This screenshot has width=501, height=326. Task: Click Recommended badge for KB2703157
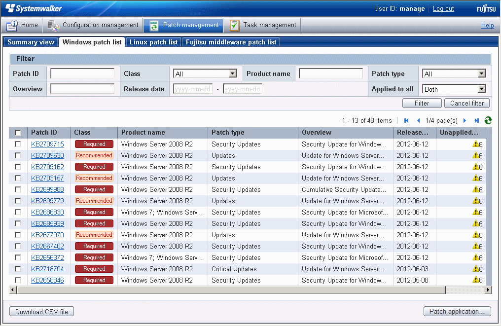coord(94,178)
